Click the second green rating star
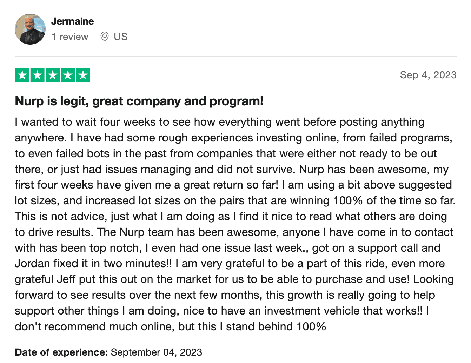471x363 pixels. pyautogui.click(x=37, y=75)
